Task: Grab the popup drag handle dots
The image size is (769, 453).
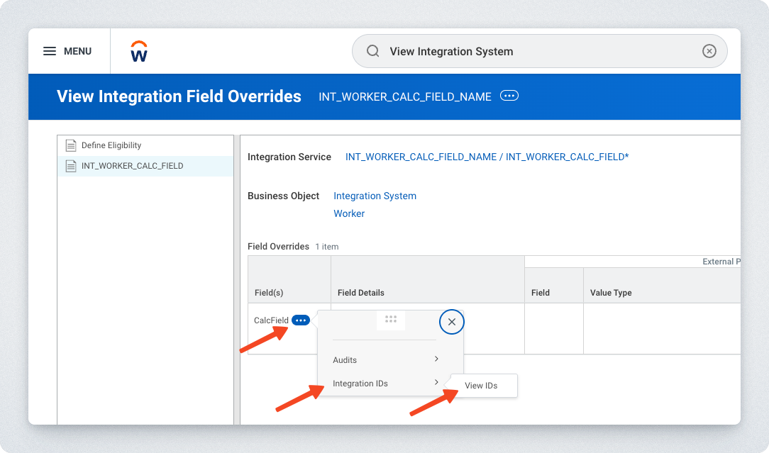Action: pyautogui.click(x=390, y=320)
